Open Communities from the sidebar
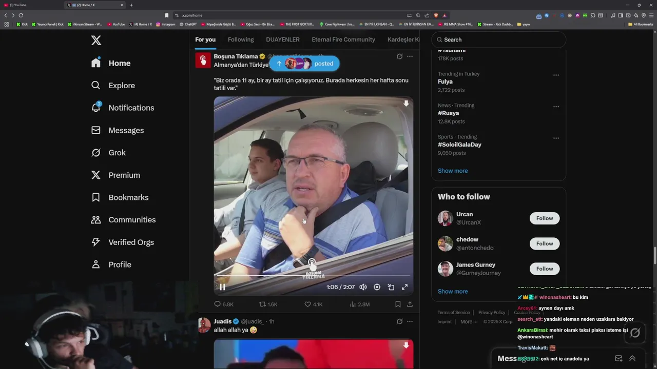Screen dimensions: 657x369 pos(123,220)
